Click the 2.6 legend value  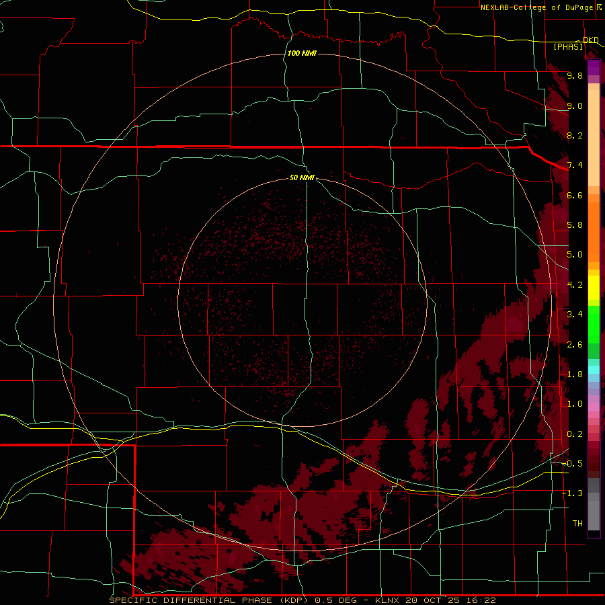pyautogui.click(x=575, y=345)
